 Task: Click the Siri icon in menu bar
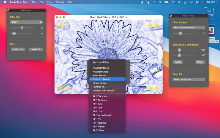(202, 2)
